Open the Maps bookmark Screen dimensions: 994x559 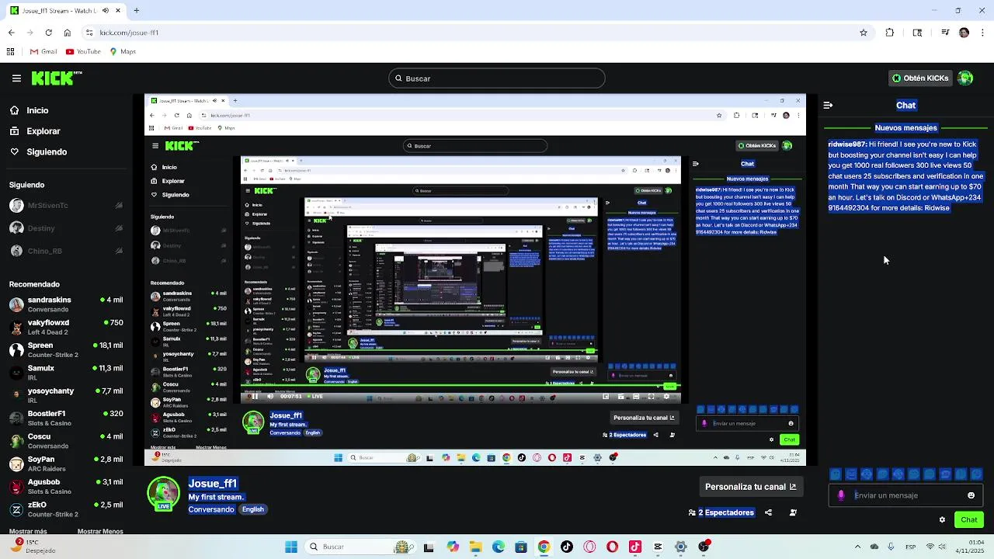tap(123, 52)
